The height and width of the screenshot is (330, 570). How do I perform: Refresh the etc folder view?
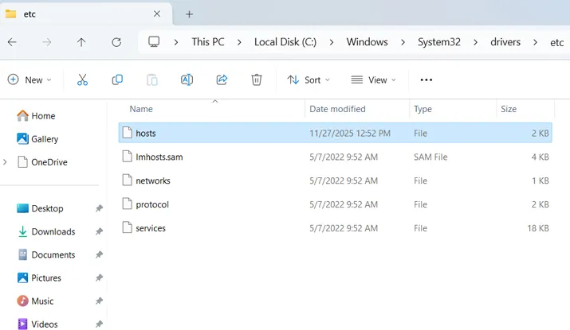(116, 42)
